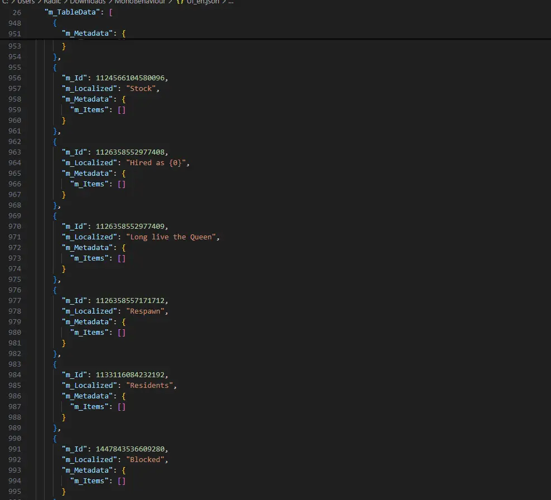Screen dimensions: 551x500
Task: Click "m_Metadata" key on line 958
Action: (87, 99)
